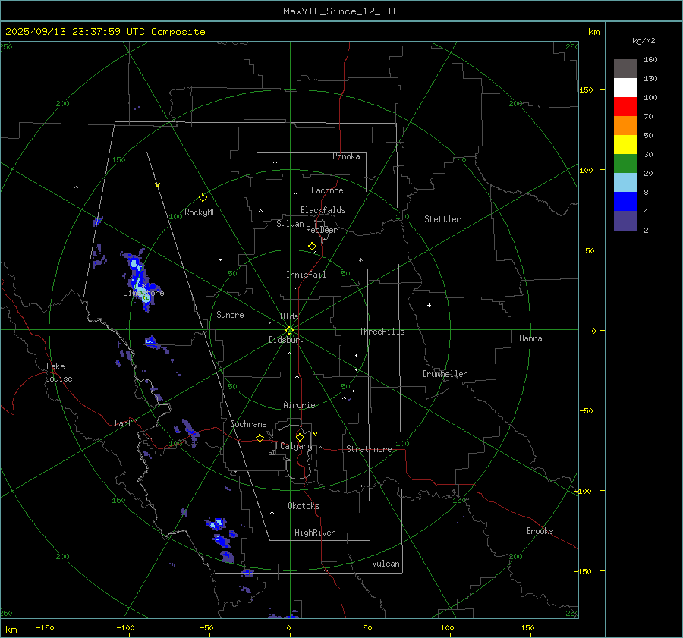Click the Banff town label
The height and width of the screenshot is (638, 683).
125,423
